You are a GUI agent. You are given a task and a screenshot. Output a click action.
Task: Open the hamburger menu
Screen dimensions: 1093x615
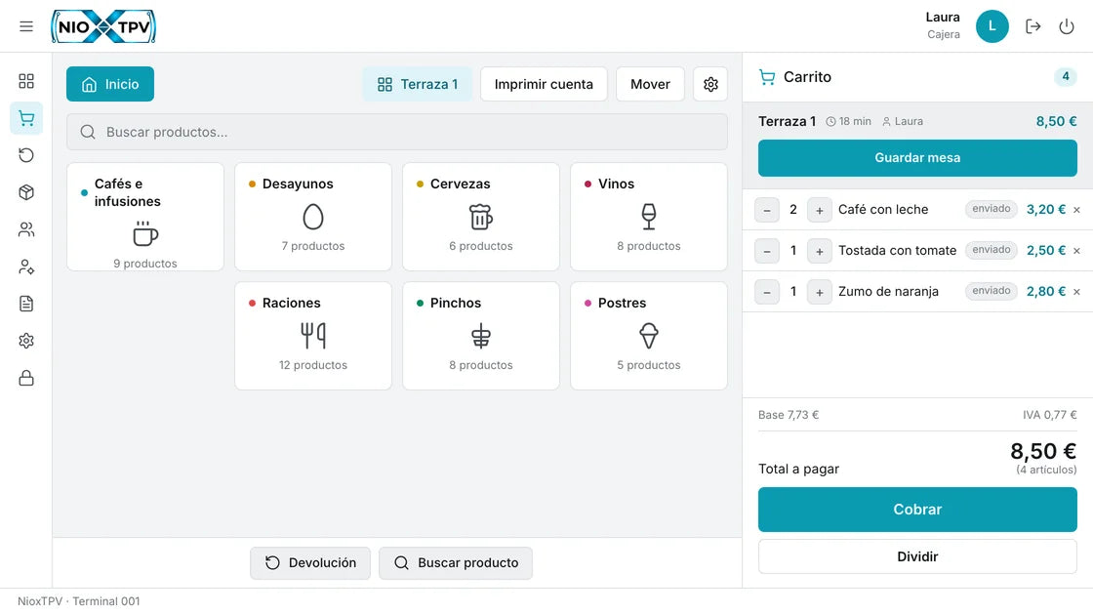(25, 26)
